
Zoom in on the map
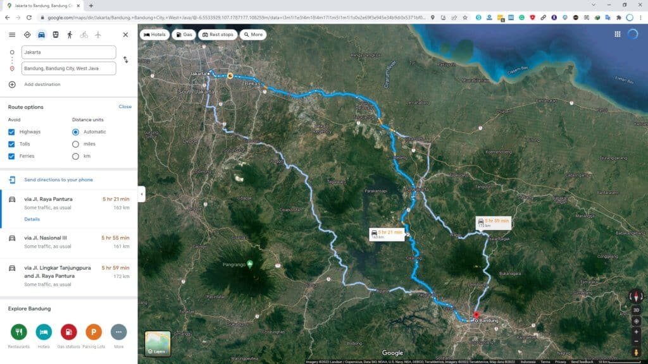(636, 332)
